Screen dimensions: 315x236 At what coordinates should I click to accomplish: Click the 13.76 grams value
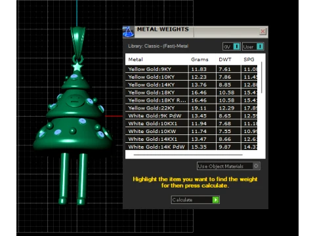click(x=199, y=85)
